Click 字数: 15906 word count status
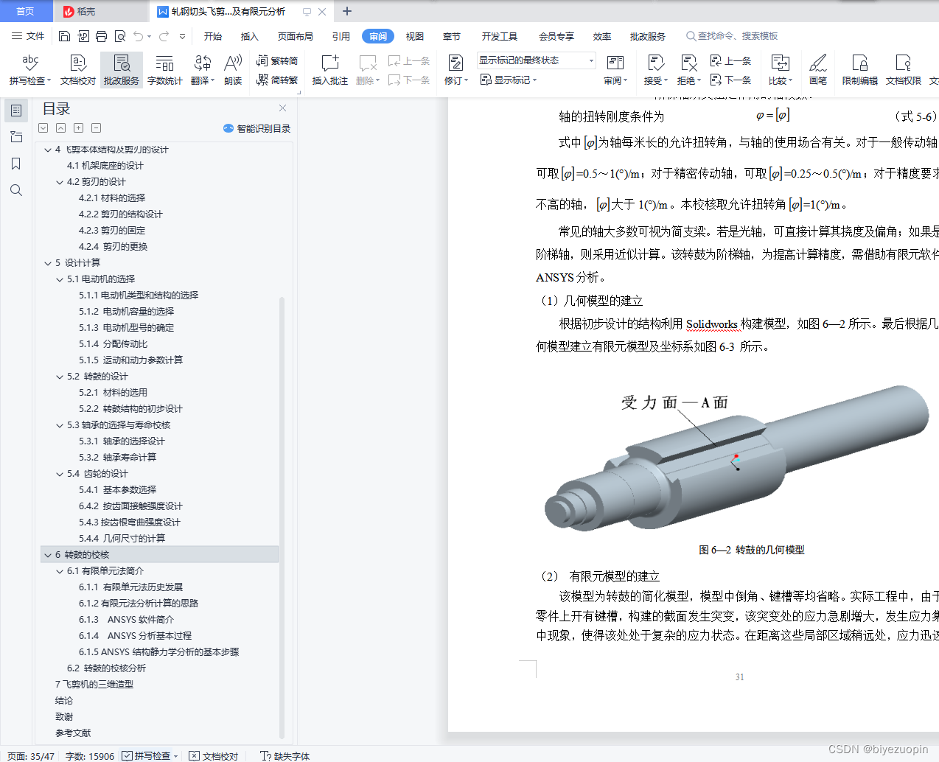Screen dimensions: 939x762 tap(90, 756)
